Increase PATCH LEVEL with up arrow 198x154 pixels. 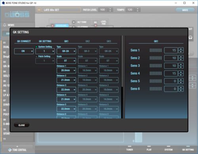coord(110,9)
